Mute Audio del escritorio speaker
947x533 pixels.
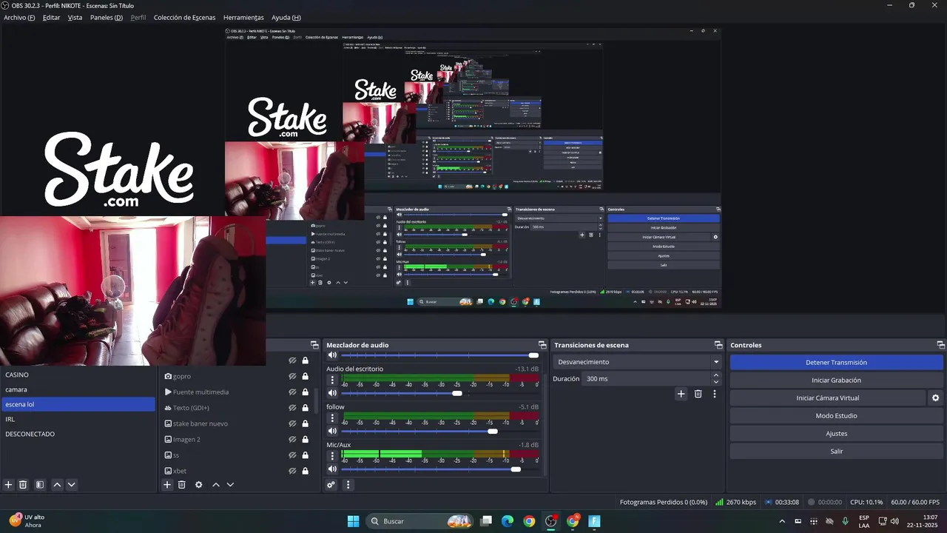coord(333,393)
